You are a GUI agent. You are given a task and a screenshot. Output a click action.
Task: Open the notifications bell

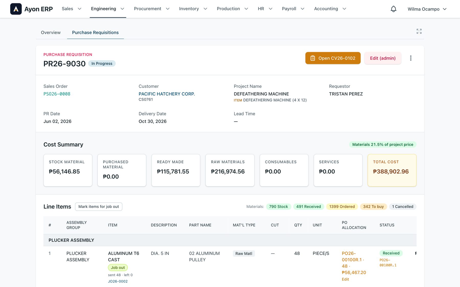[394, 9]
